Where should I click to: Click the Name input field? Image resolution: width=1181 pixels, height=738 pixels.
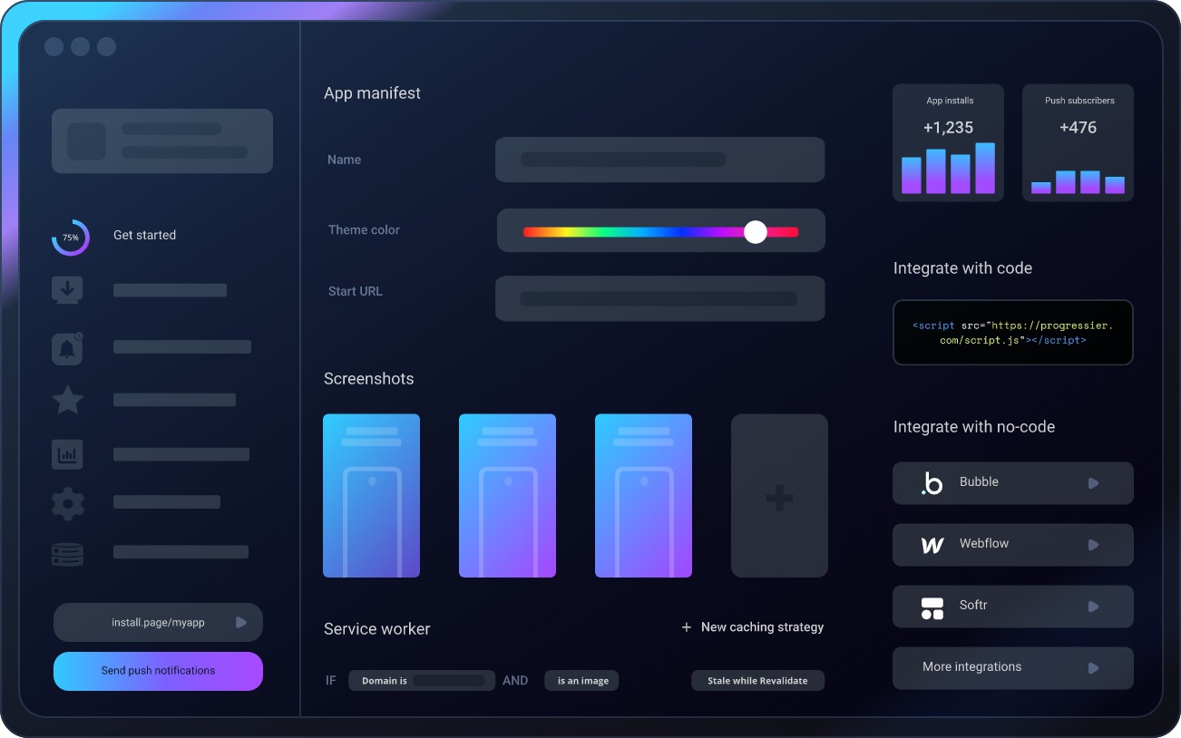click(x=659, y=160)
